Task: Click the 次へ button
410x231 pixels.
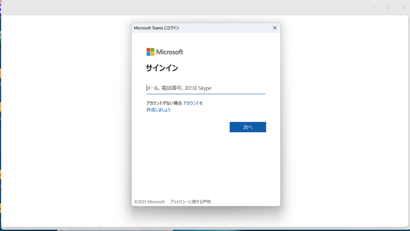Action: (x=248, y=127)
